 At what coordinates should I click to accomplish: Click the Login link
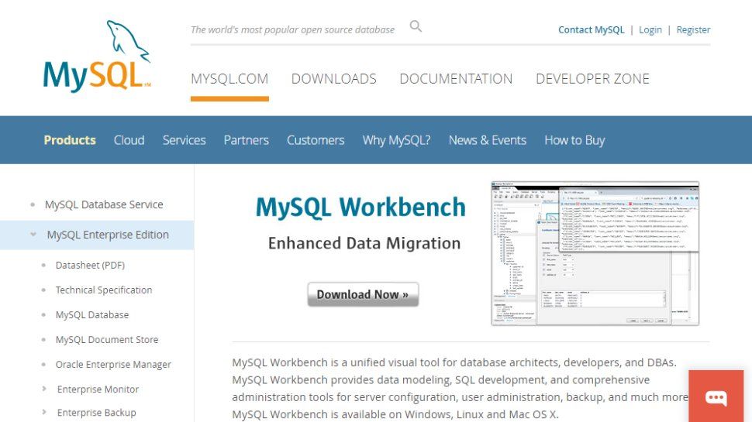coord(650,29)
